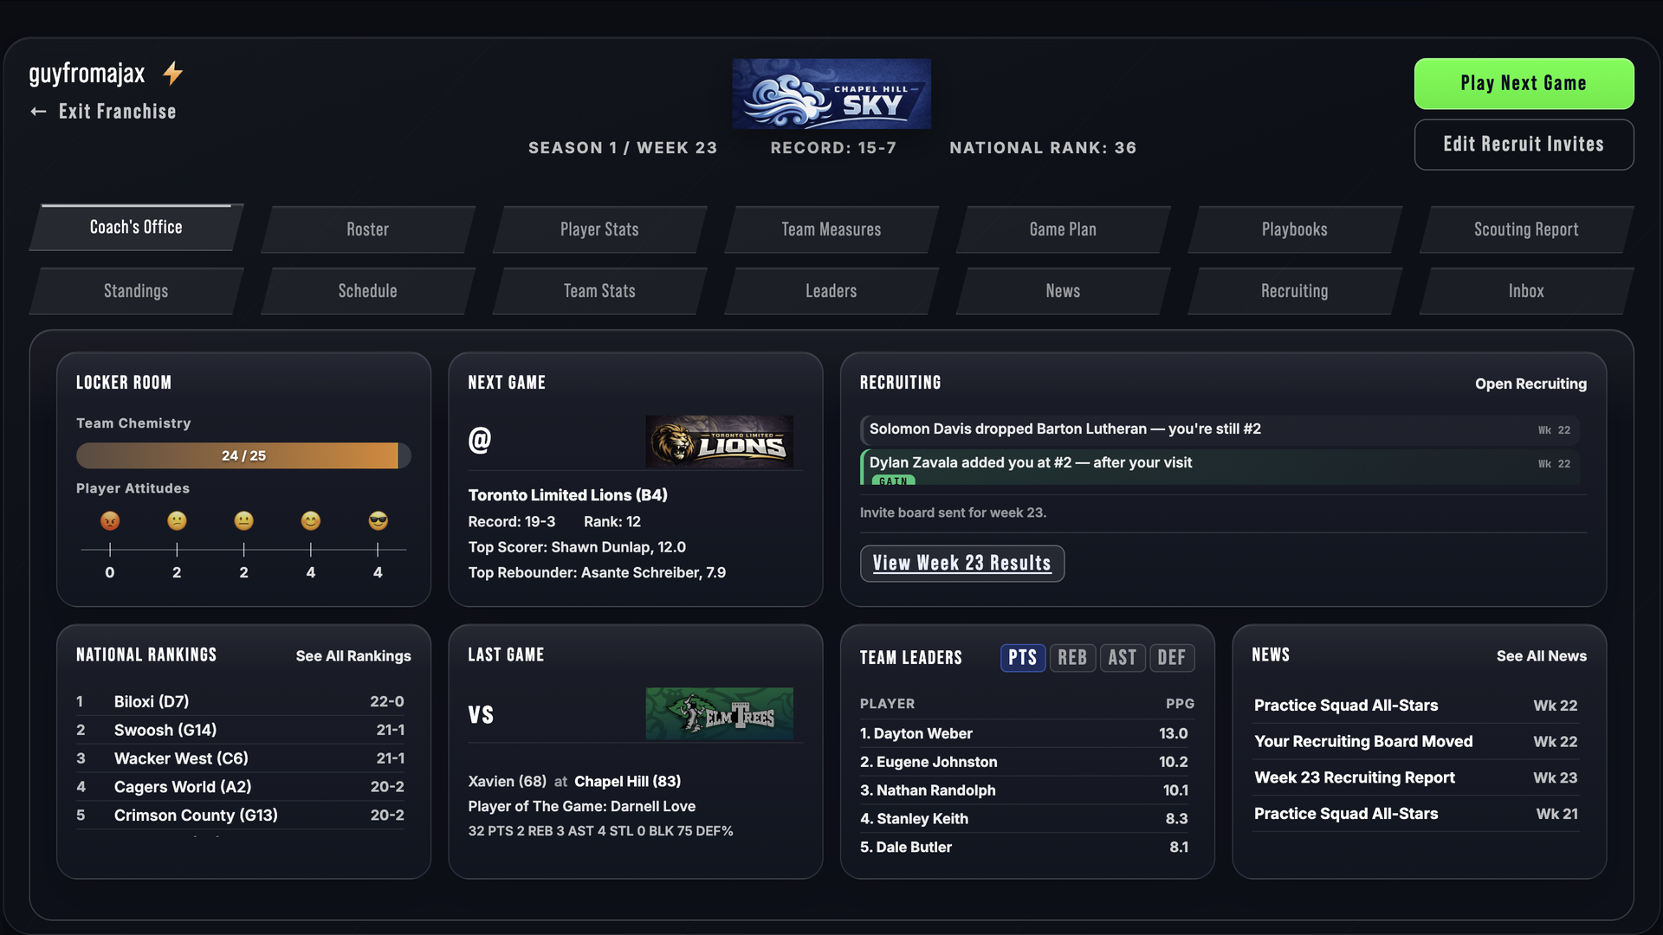Click the sunglasses face attitude emoji
This screenshot has height=935, width=1663.
pyautogui.click(x=378, y=520)
